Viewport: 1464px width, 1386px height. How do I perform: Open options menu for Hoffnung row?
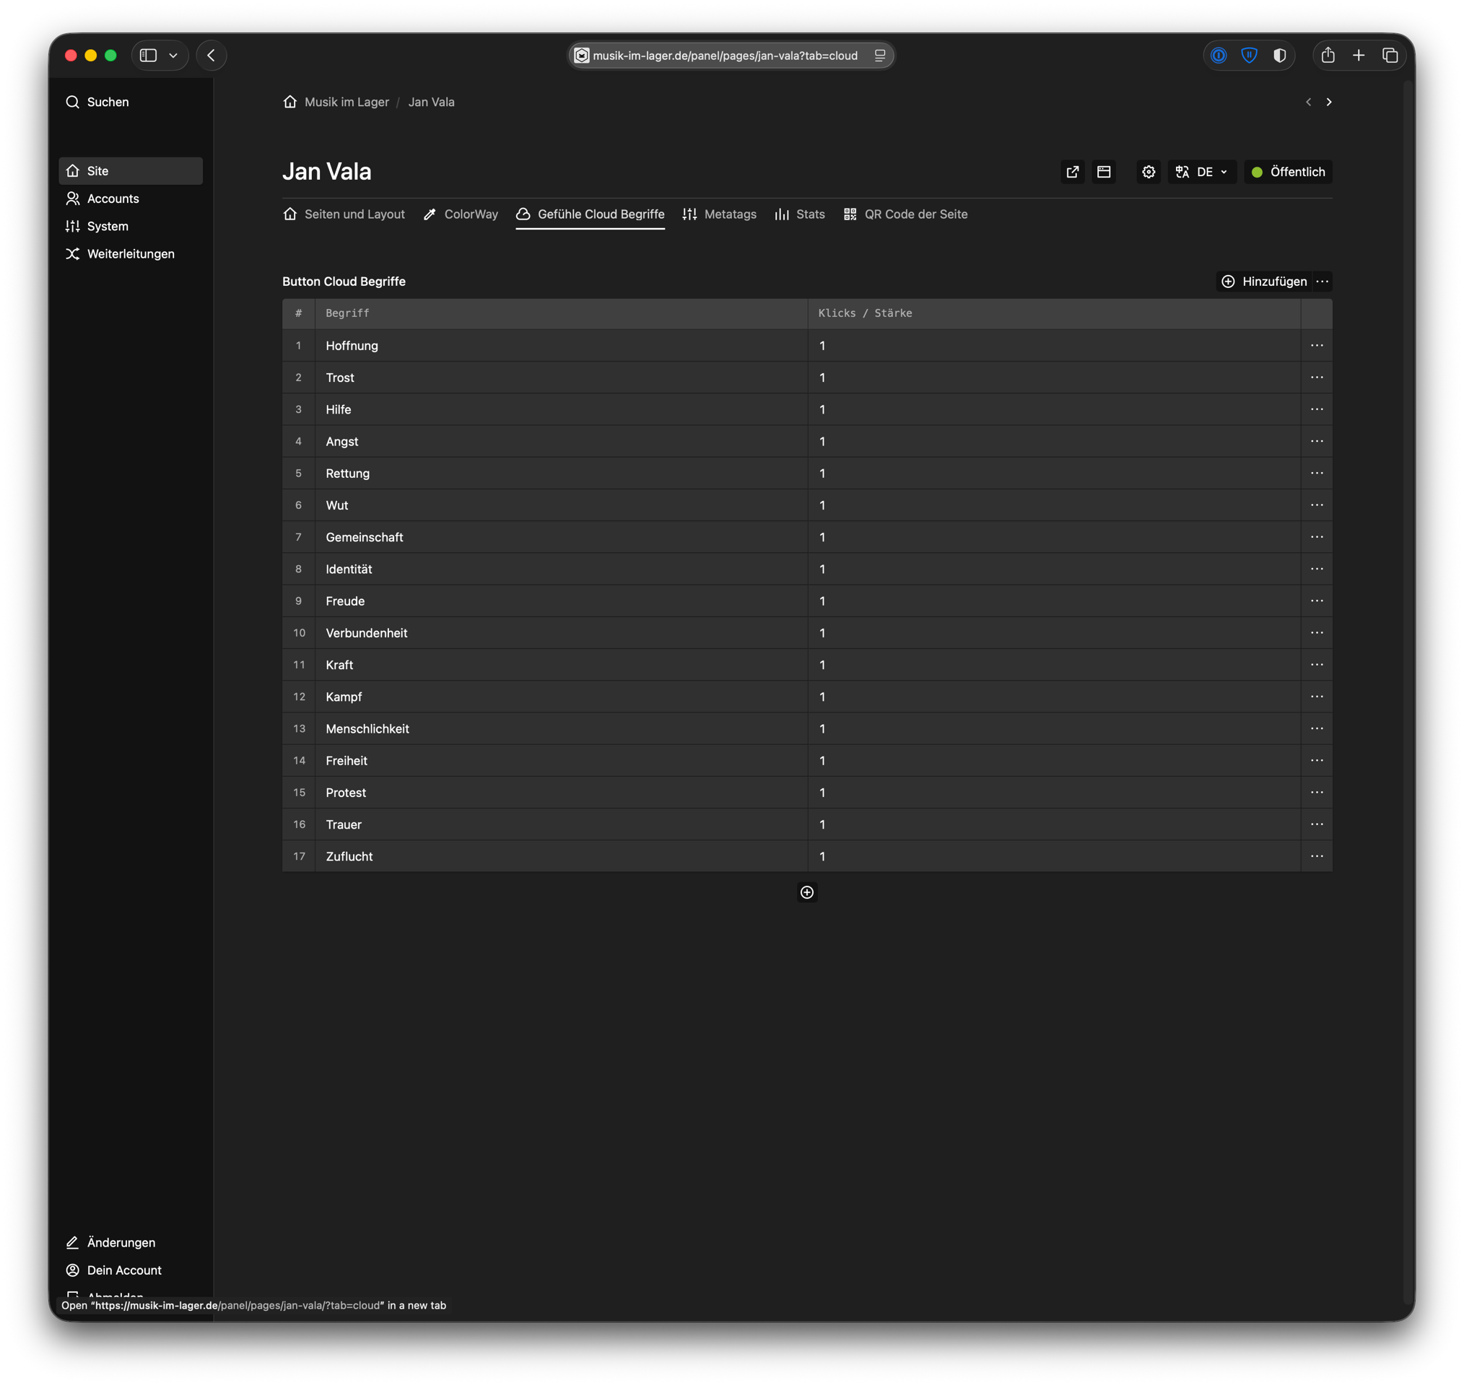(x=1316, y=345)
